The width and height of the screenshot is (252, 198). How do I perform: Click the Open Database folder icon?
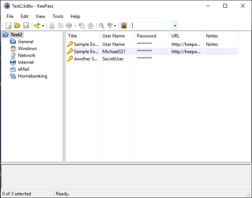pos(17,26)
